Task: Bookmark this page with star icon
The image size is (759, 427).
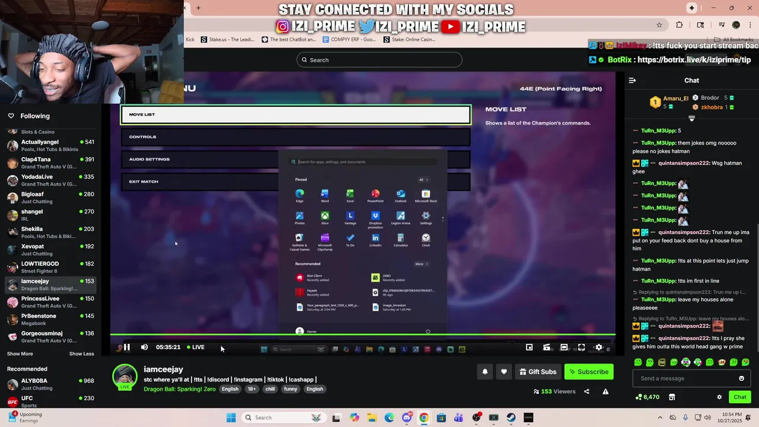Action: point(659,25)
